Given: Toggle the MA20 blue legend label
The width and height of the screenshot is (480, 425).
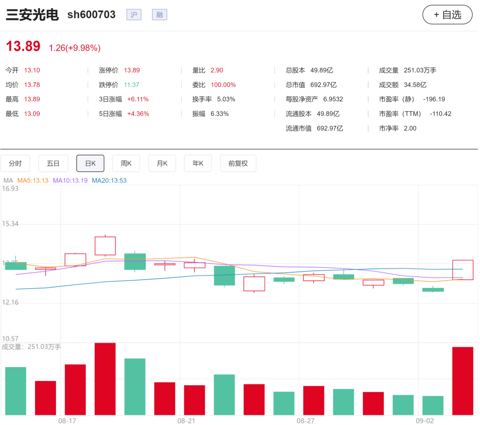Looking at the screenshot, I should coord(109,181).
